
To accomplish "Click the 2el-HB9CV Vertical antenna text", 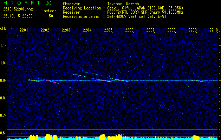I will click(137, 16).
